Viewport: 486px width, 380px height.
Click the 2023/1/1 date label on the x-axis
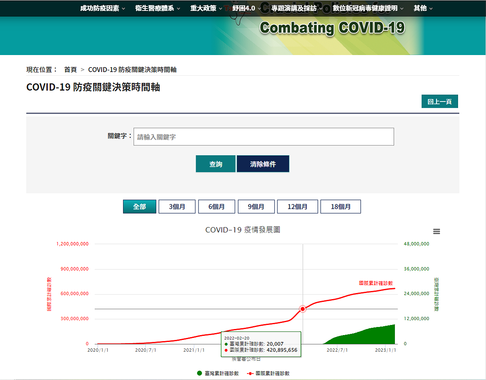tap(386, 350)
